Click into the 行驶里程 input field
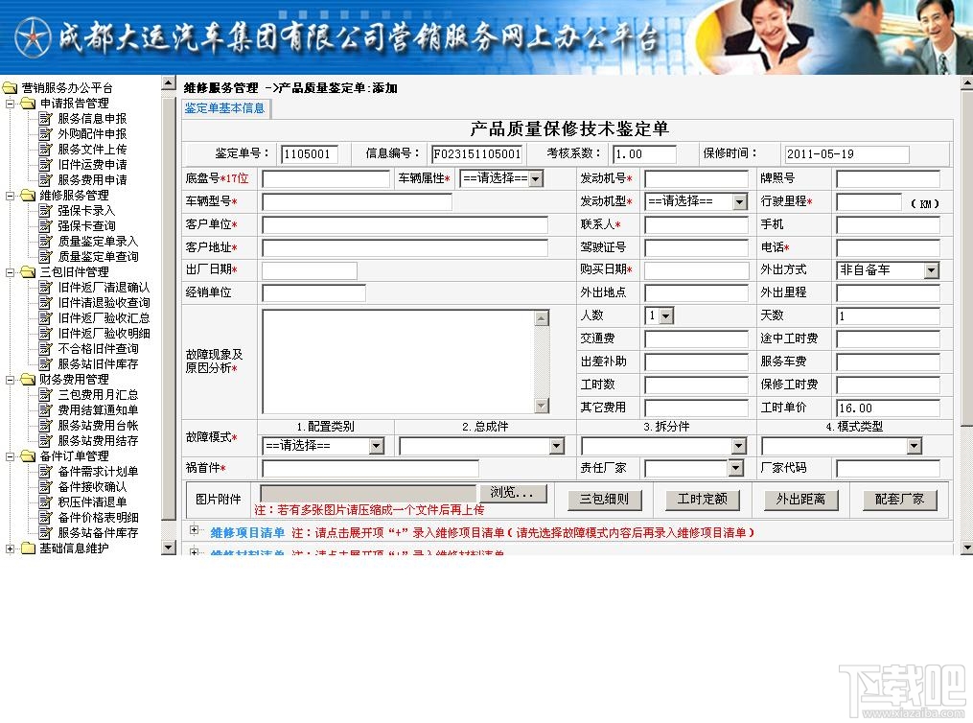This screenshot has width=973, height=723. [869, 202]
